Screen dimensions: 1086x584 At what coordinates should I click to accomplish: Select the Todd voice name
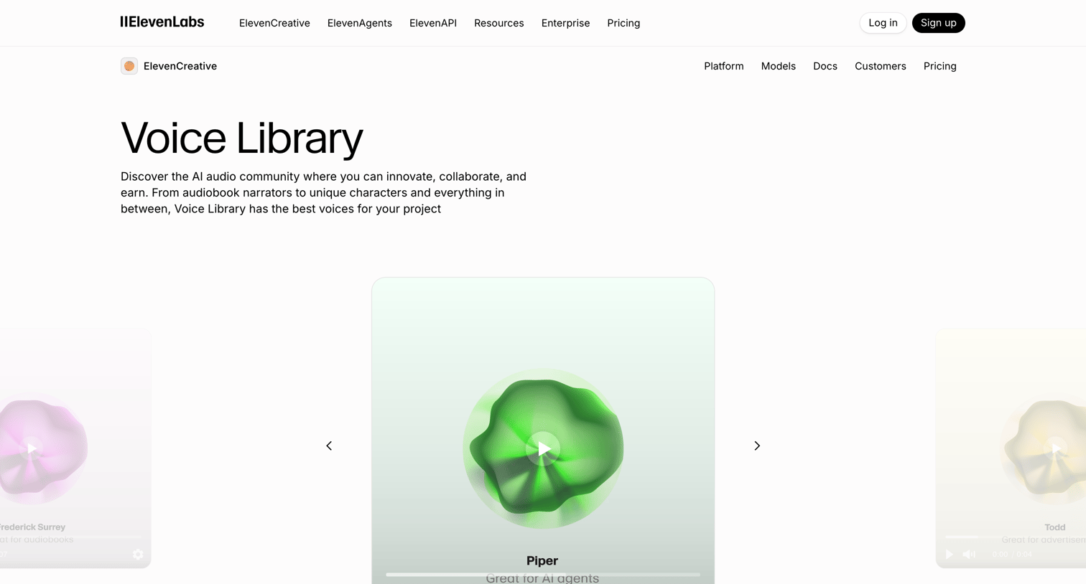(1055, 527)
